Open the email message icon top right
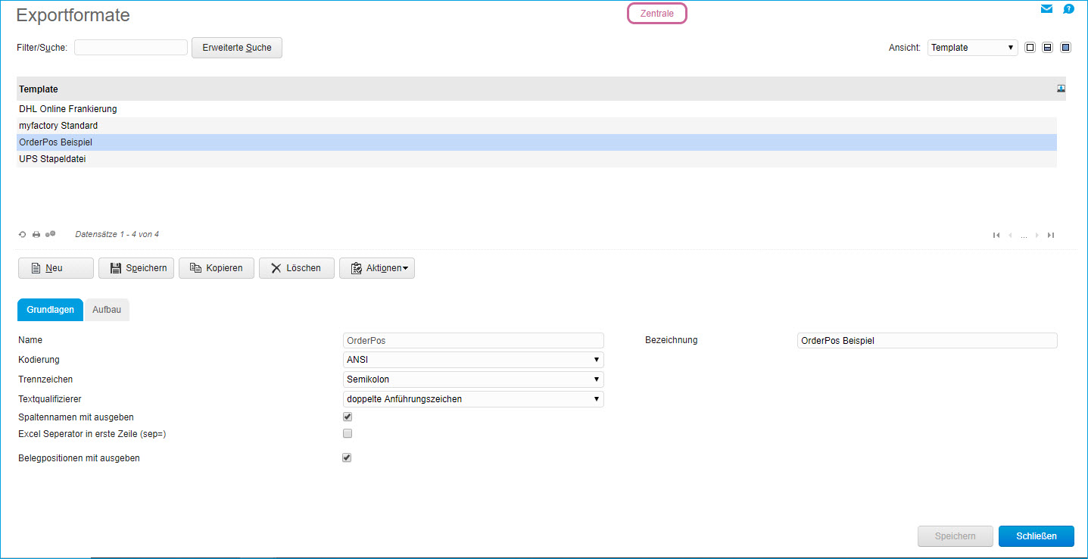The image size is (1088, 559). click(1046, 8)
